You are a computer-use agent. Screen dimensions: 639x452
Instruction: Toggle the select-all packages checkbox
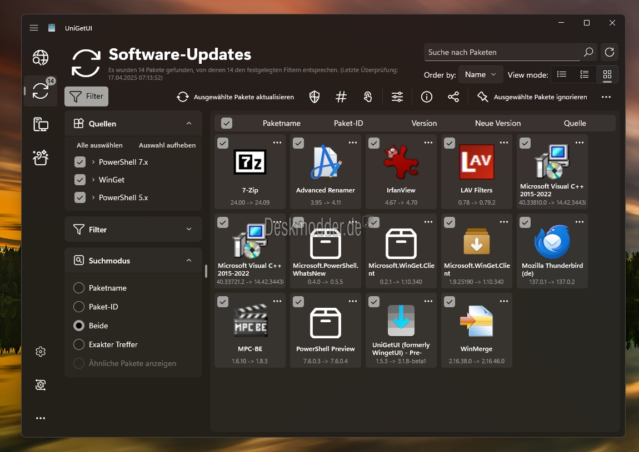coord(227,123)
